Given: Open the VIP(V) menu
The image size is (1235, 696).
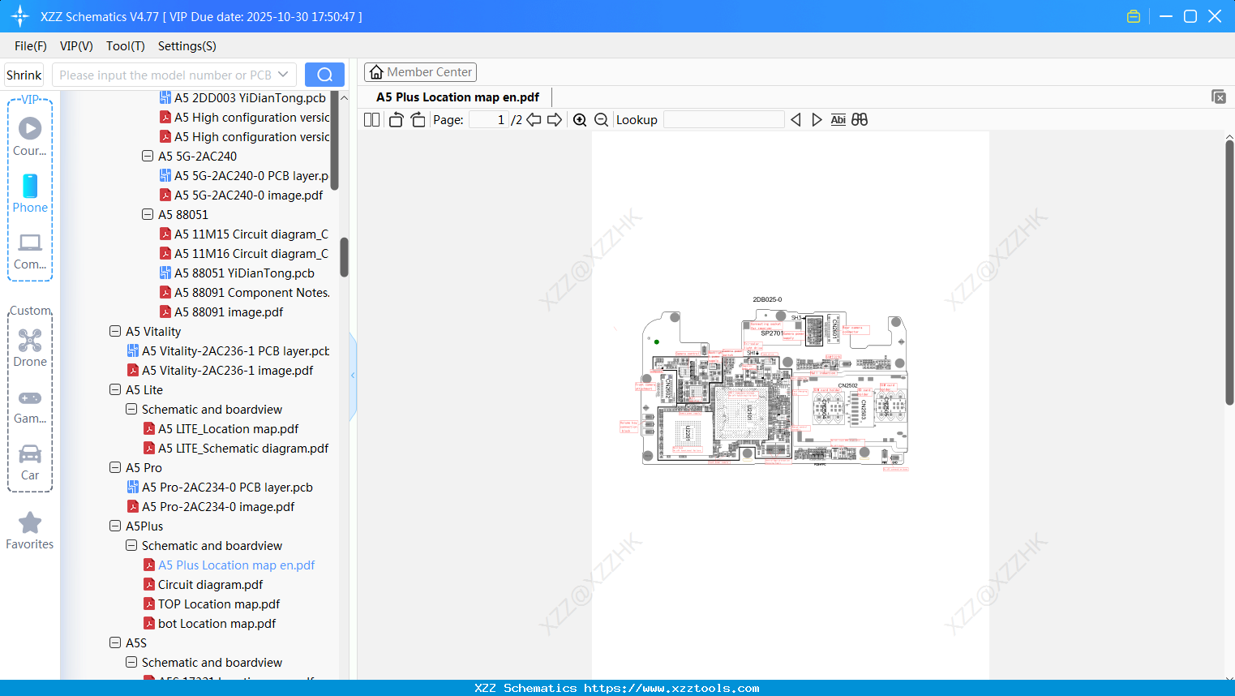Looking at the screenshot, I should (x=76, y=46).
